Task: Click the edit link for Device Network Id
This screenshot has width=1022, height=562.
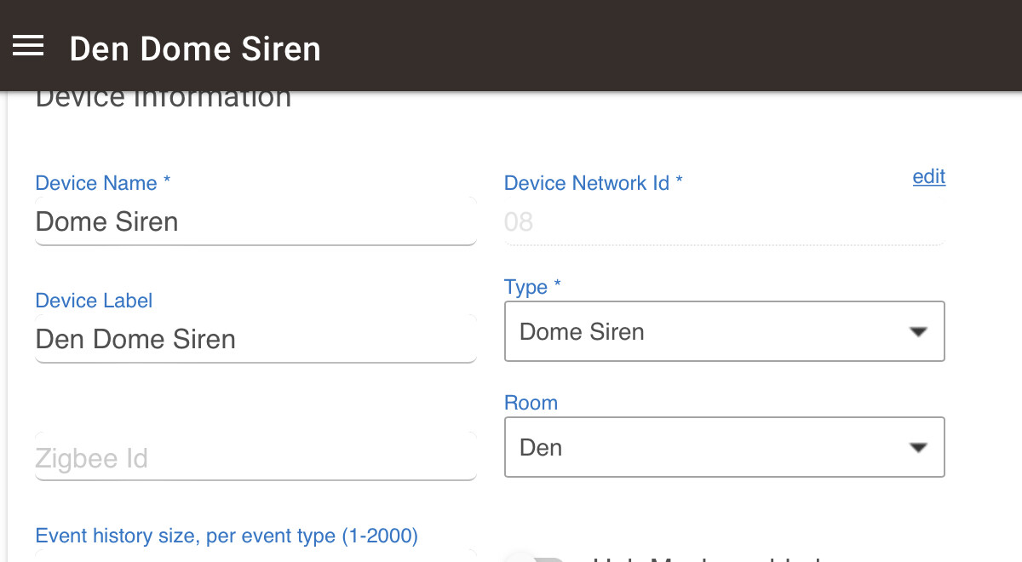Action: point(929,176)
